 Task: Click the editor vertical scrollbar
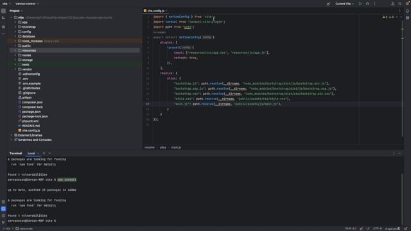[403, 78]
